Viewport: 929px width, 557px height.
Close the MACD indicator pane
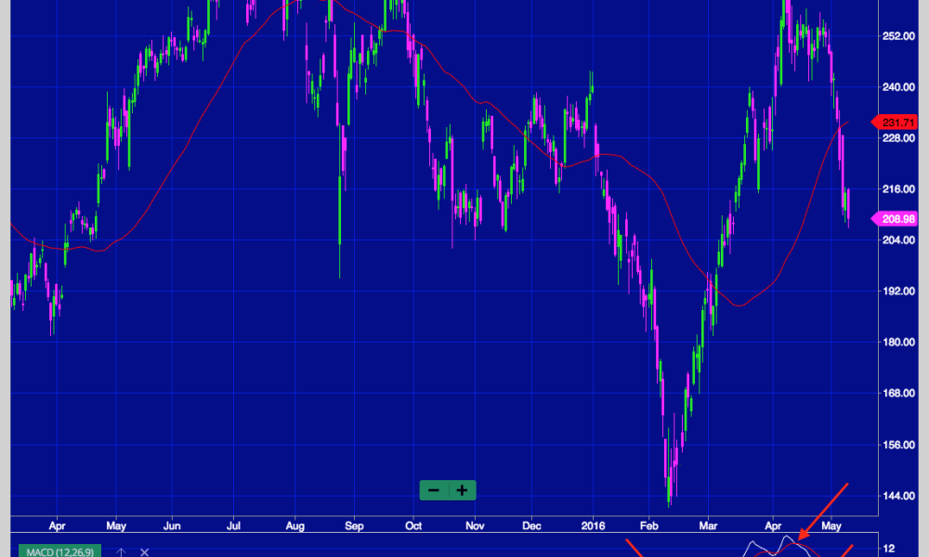tap(144, 552)
